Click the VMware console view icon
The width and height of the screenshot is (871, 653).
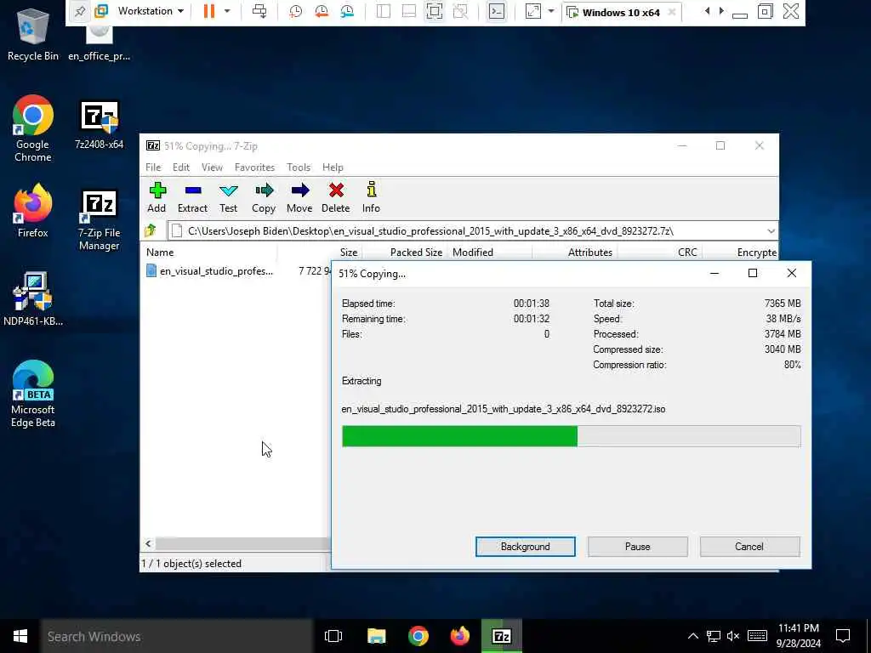tap(497, 11)
